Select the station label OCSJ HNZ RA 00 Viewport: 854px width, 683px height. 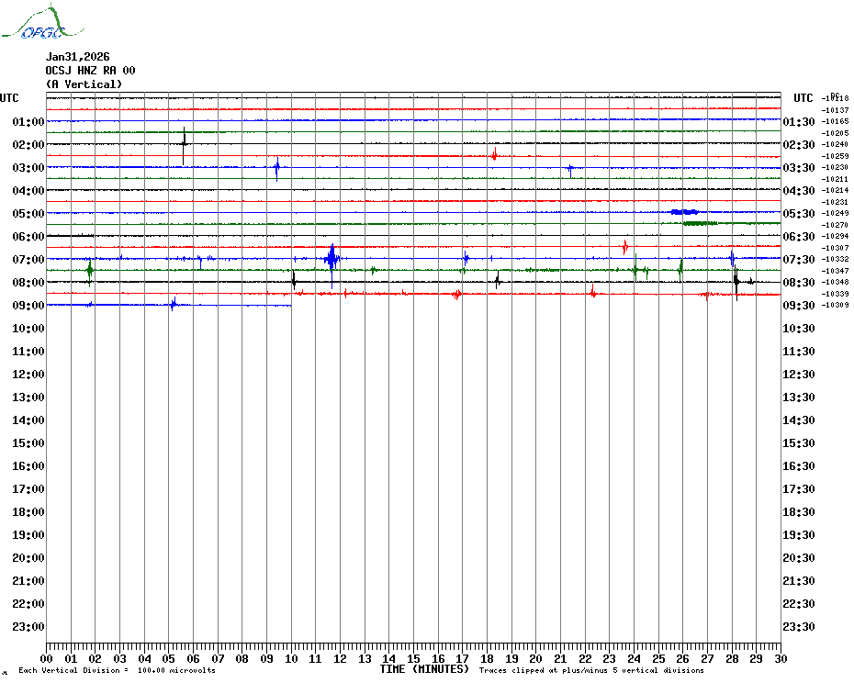[90, 71]
